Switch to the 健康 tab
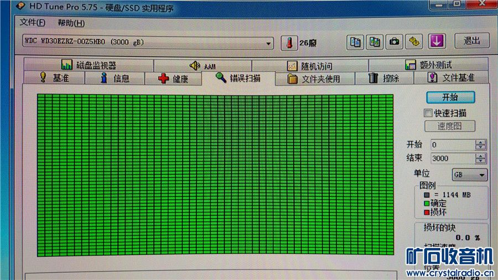 (173, 79)
